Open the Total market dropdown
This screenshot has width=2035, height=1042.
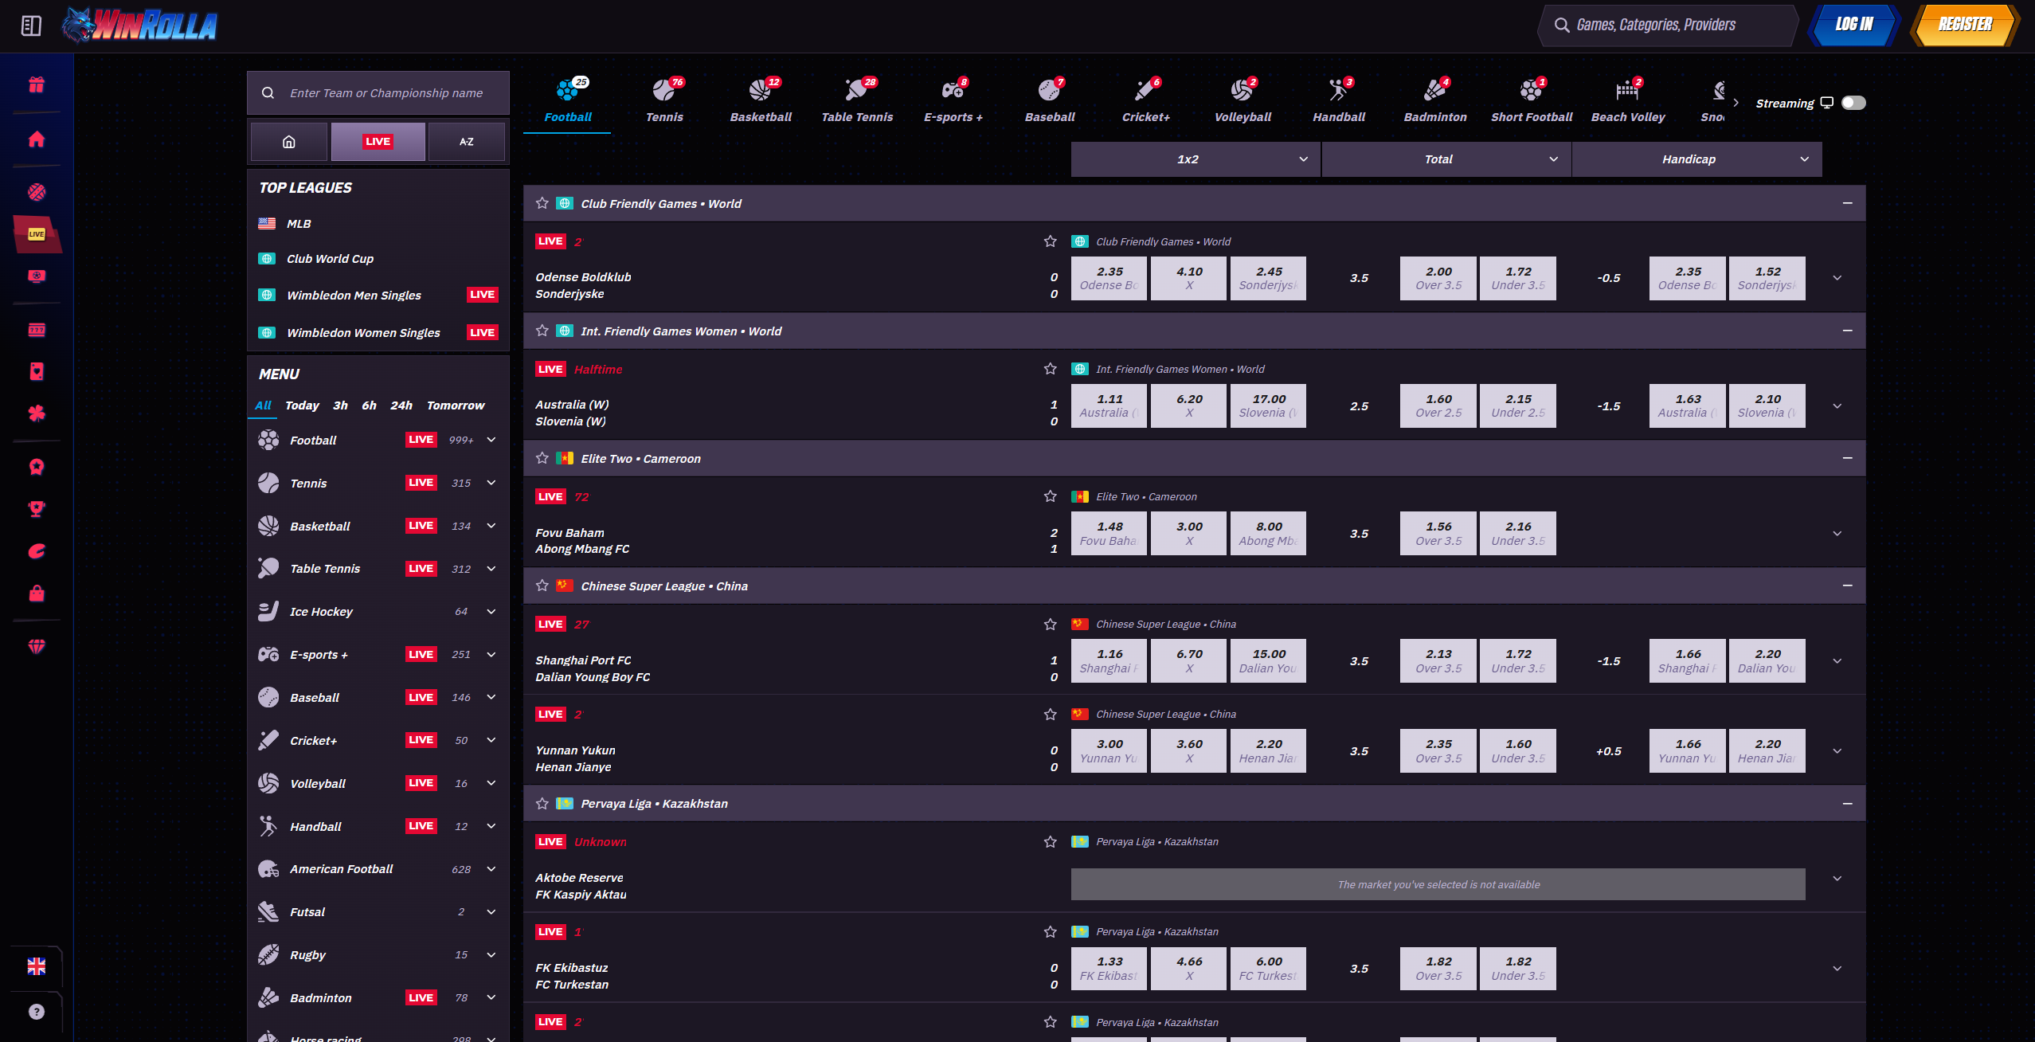[x=1446, y=159]
